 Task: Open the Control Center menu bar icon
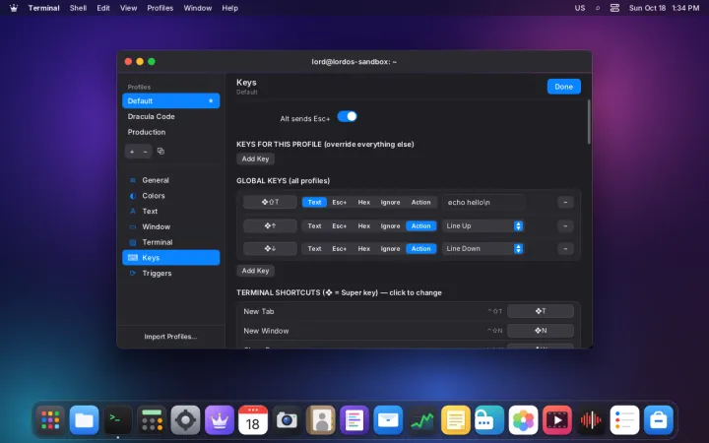tap(614, 8)
